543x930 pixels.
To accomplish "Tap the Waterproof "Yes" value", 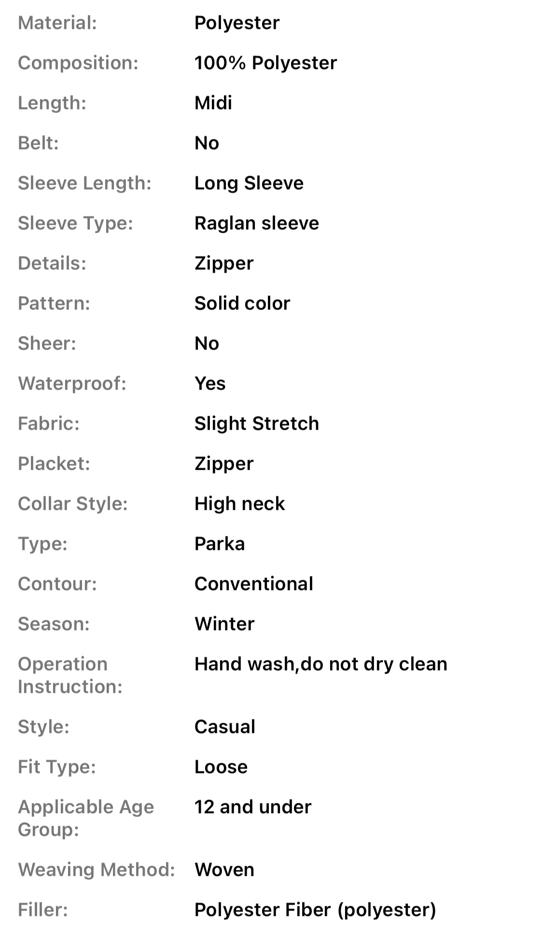I will 209,383.
